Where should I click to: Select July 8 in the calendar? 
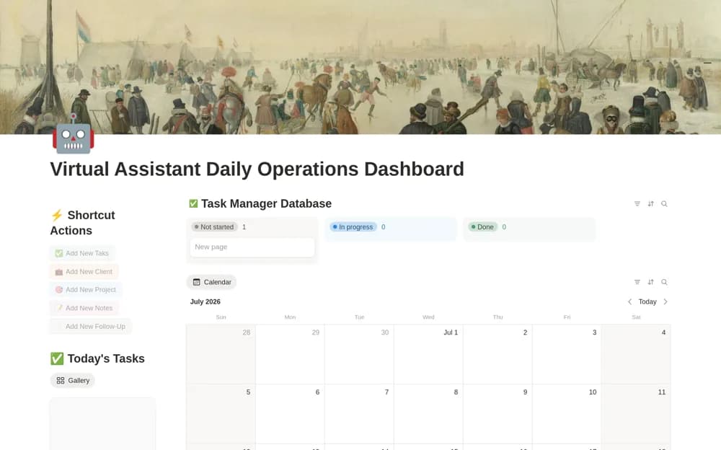tap(428, 414)
